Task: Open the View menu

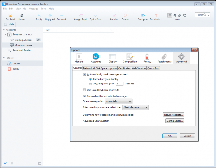Action: click(18, 9)
